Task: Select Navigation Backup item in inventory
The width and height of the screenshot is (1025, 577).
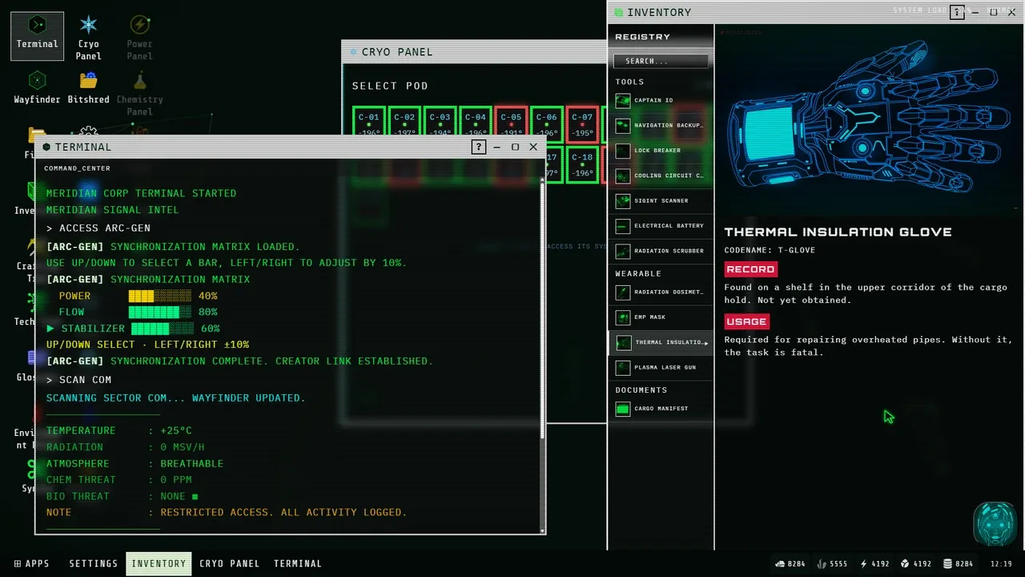Action: pyautogui.click(x=661, y=125)
